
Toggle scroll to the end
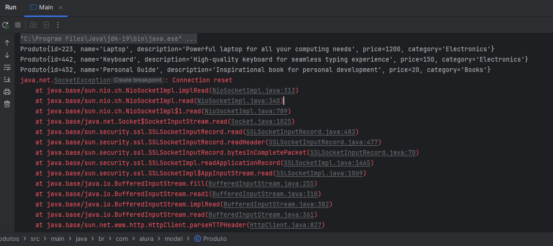pos(7,79)
